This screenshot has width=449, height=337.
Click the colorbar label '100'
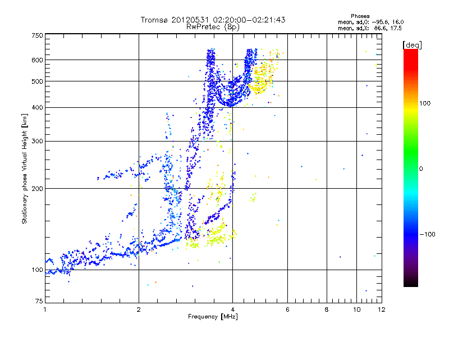pos(425,103)
